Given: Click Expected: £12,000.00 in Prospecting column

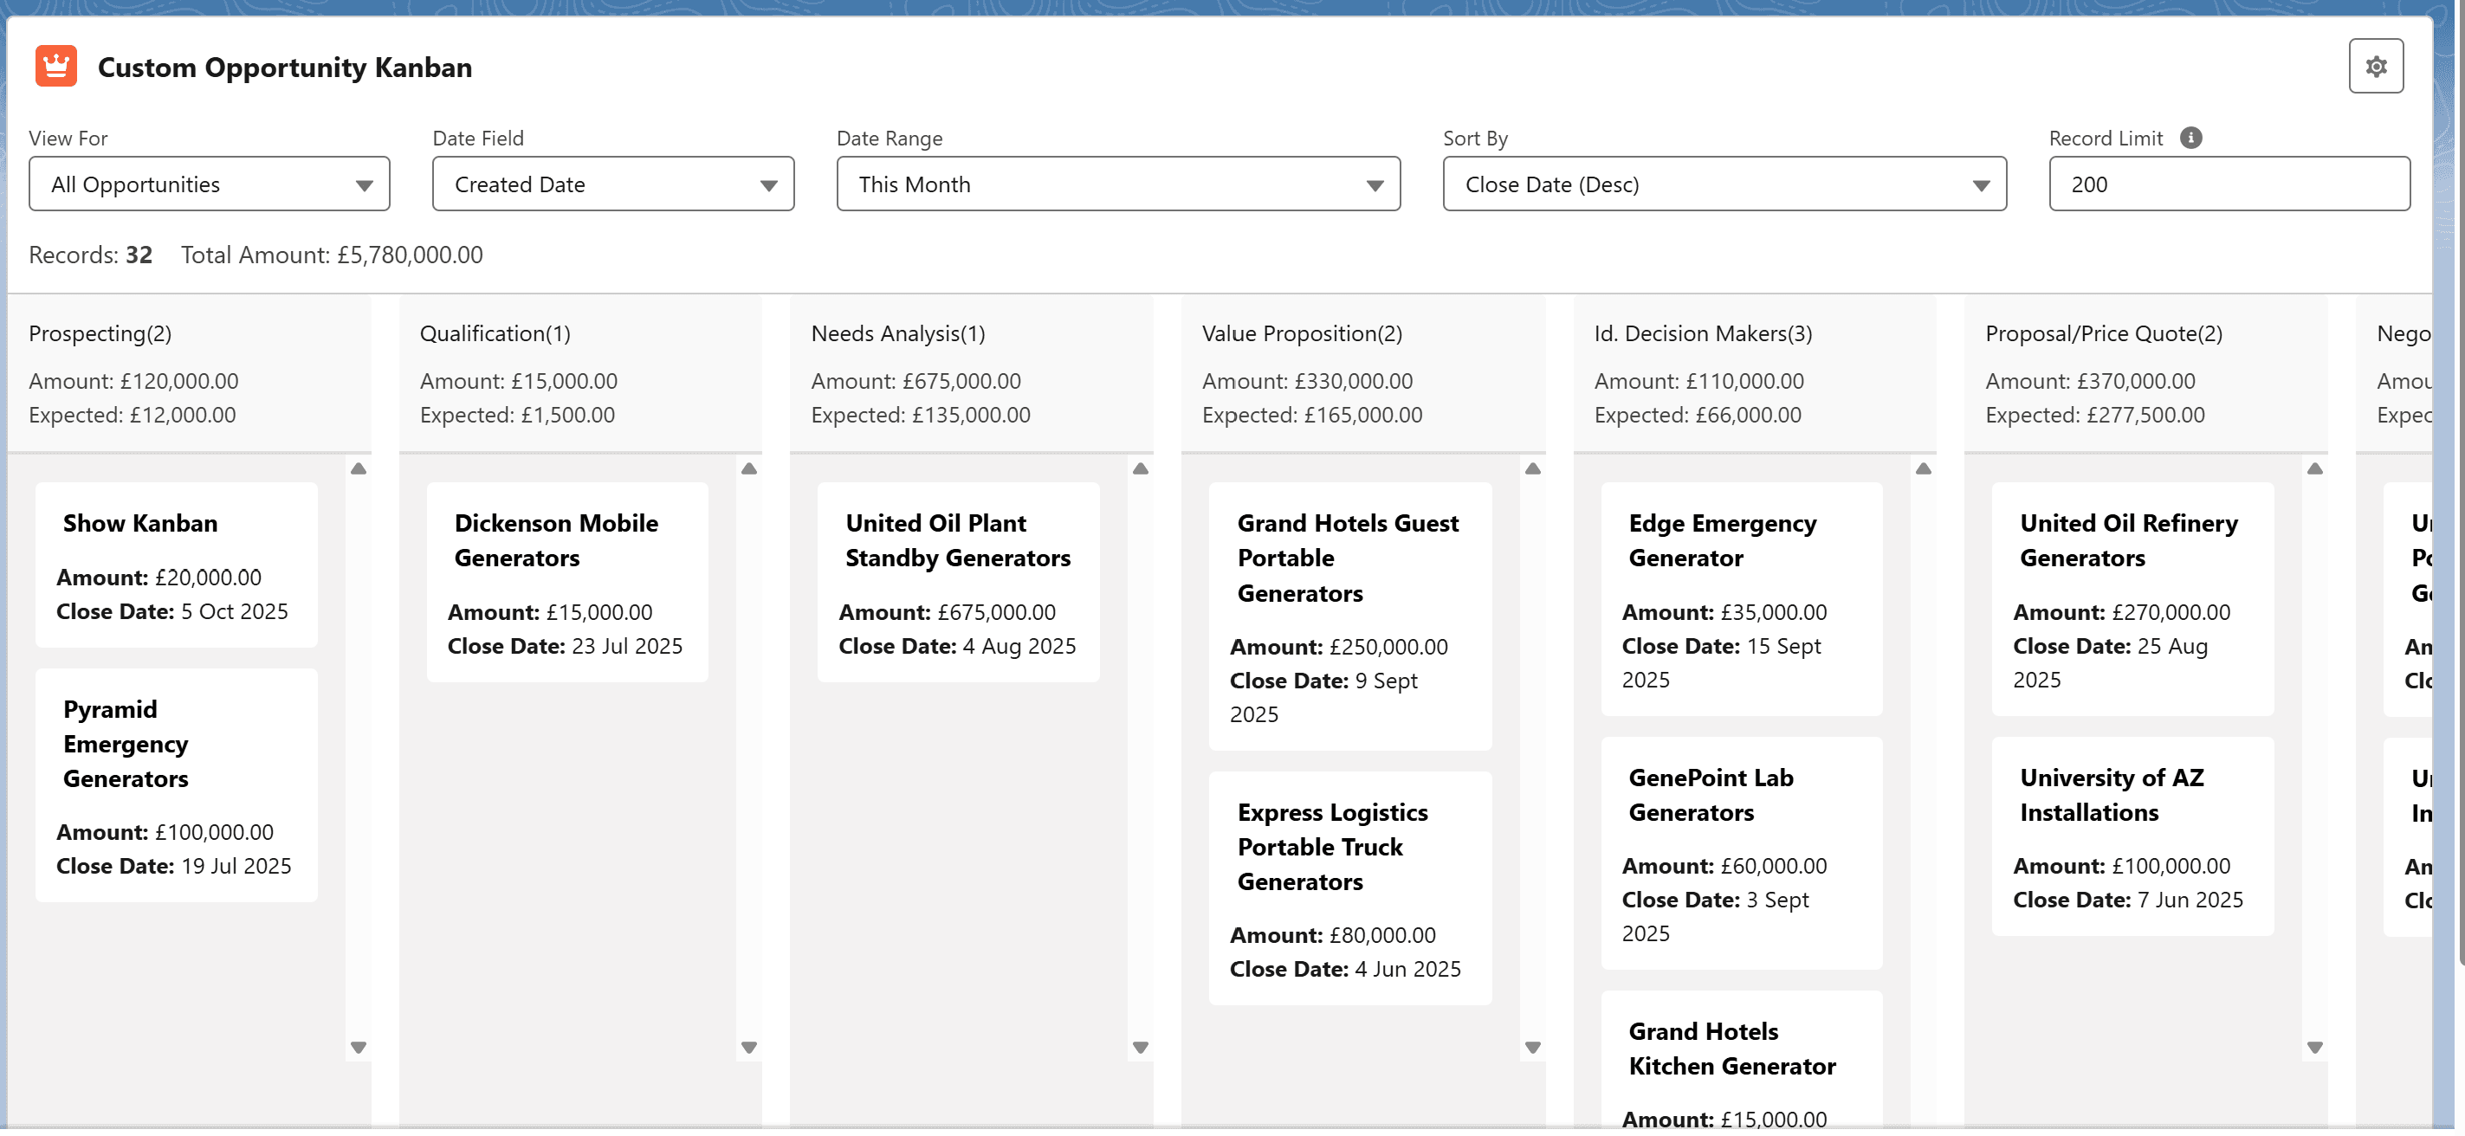Looking at the screenshot, I should [132, 415].
